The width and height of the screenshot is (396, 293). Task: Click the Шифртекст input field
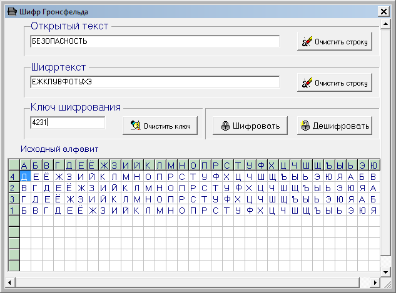155,82
